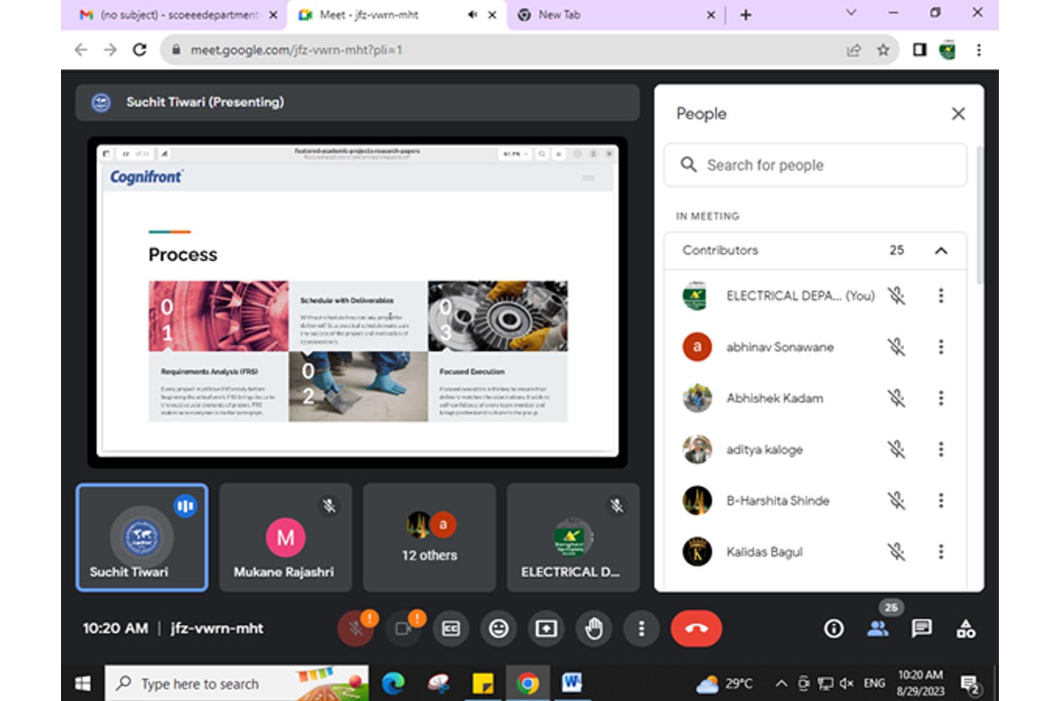Click the red leave call button
Screen dimensions: 1059x701
point(696,628)
